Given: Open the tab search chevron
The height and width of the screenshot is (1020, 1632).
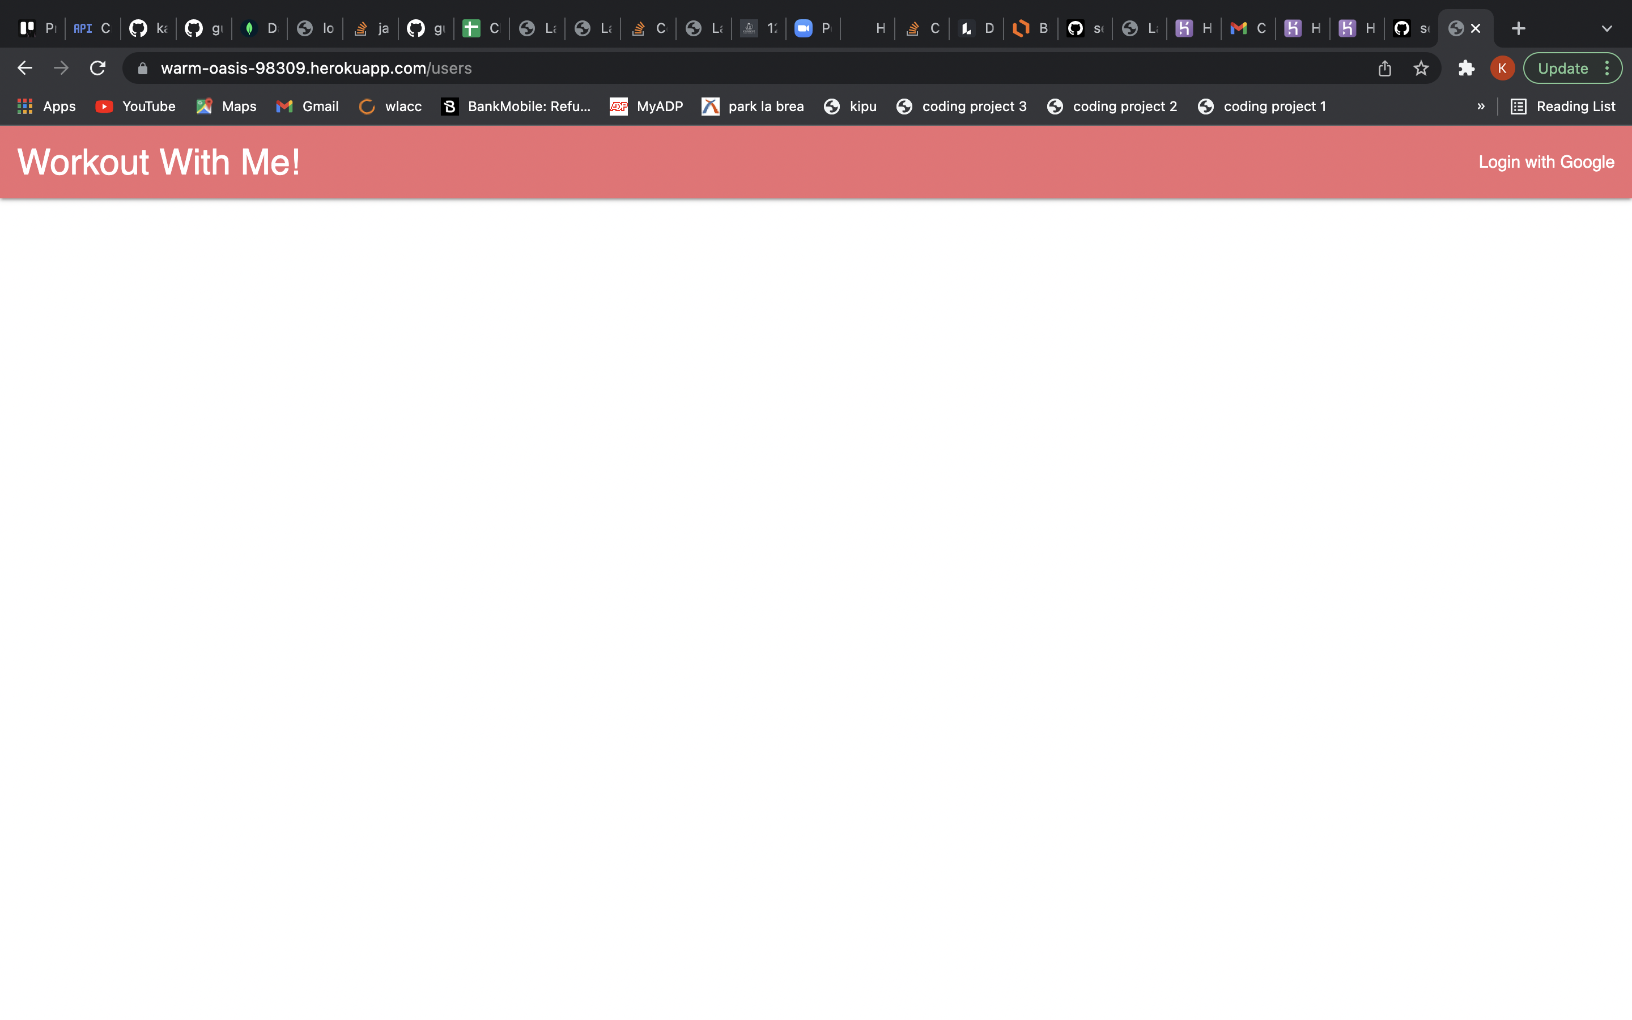Looking at the screenshot, I should tap(1607, 28).
